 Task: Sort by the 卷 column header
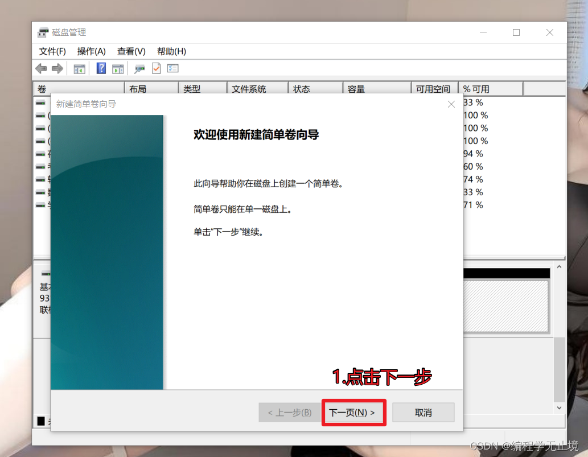(x=79, y=89)
